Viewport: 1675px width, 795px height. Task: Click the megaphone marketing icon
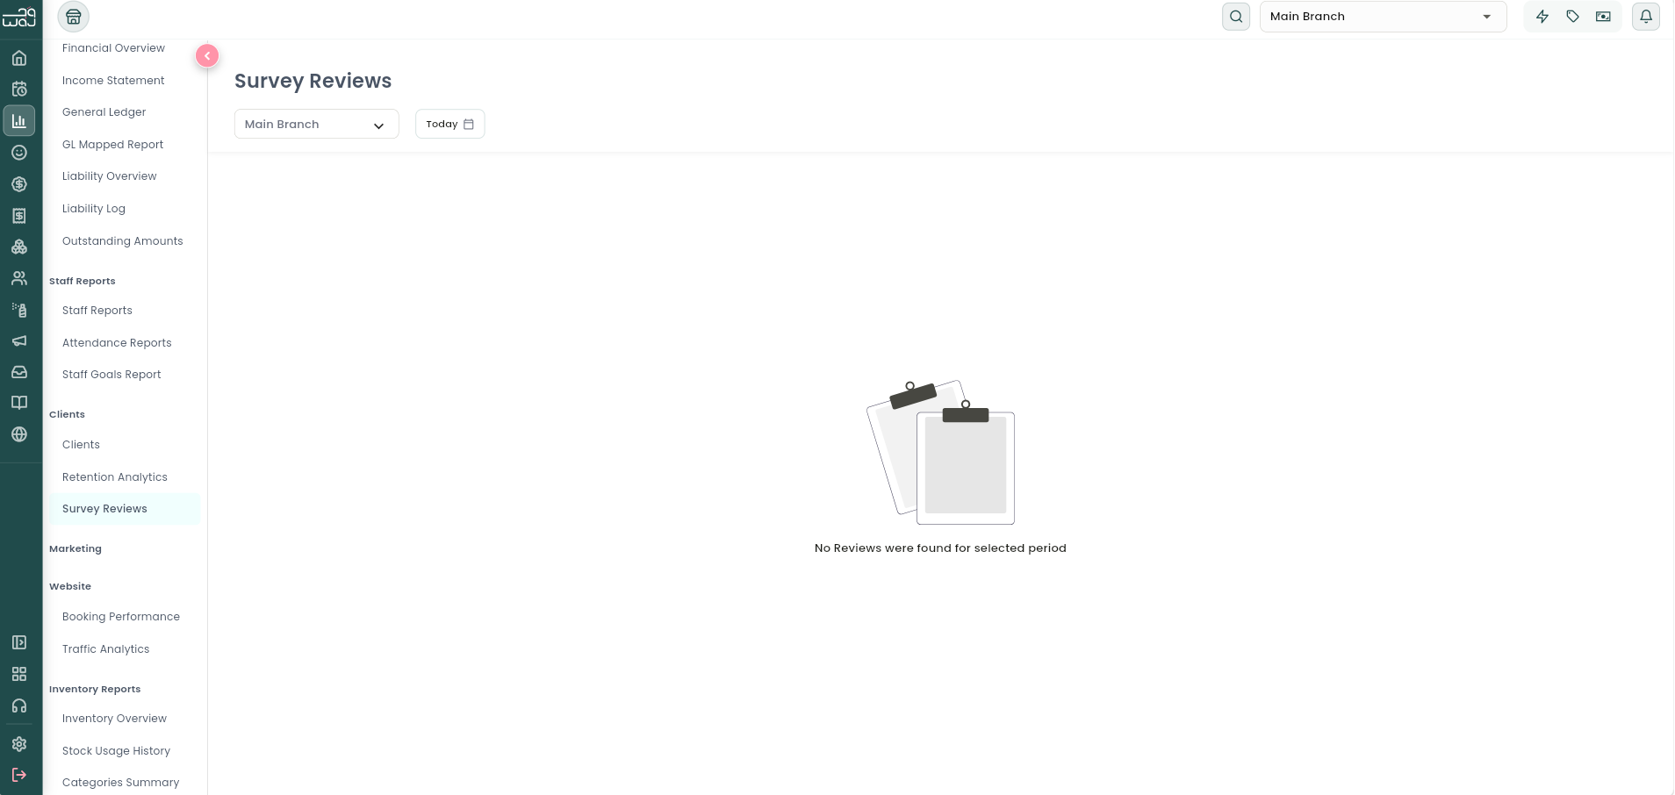pyautogui.click(x=19, y=340)
